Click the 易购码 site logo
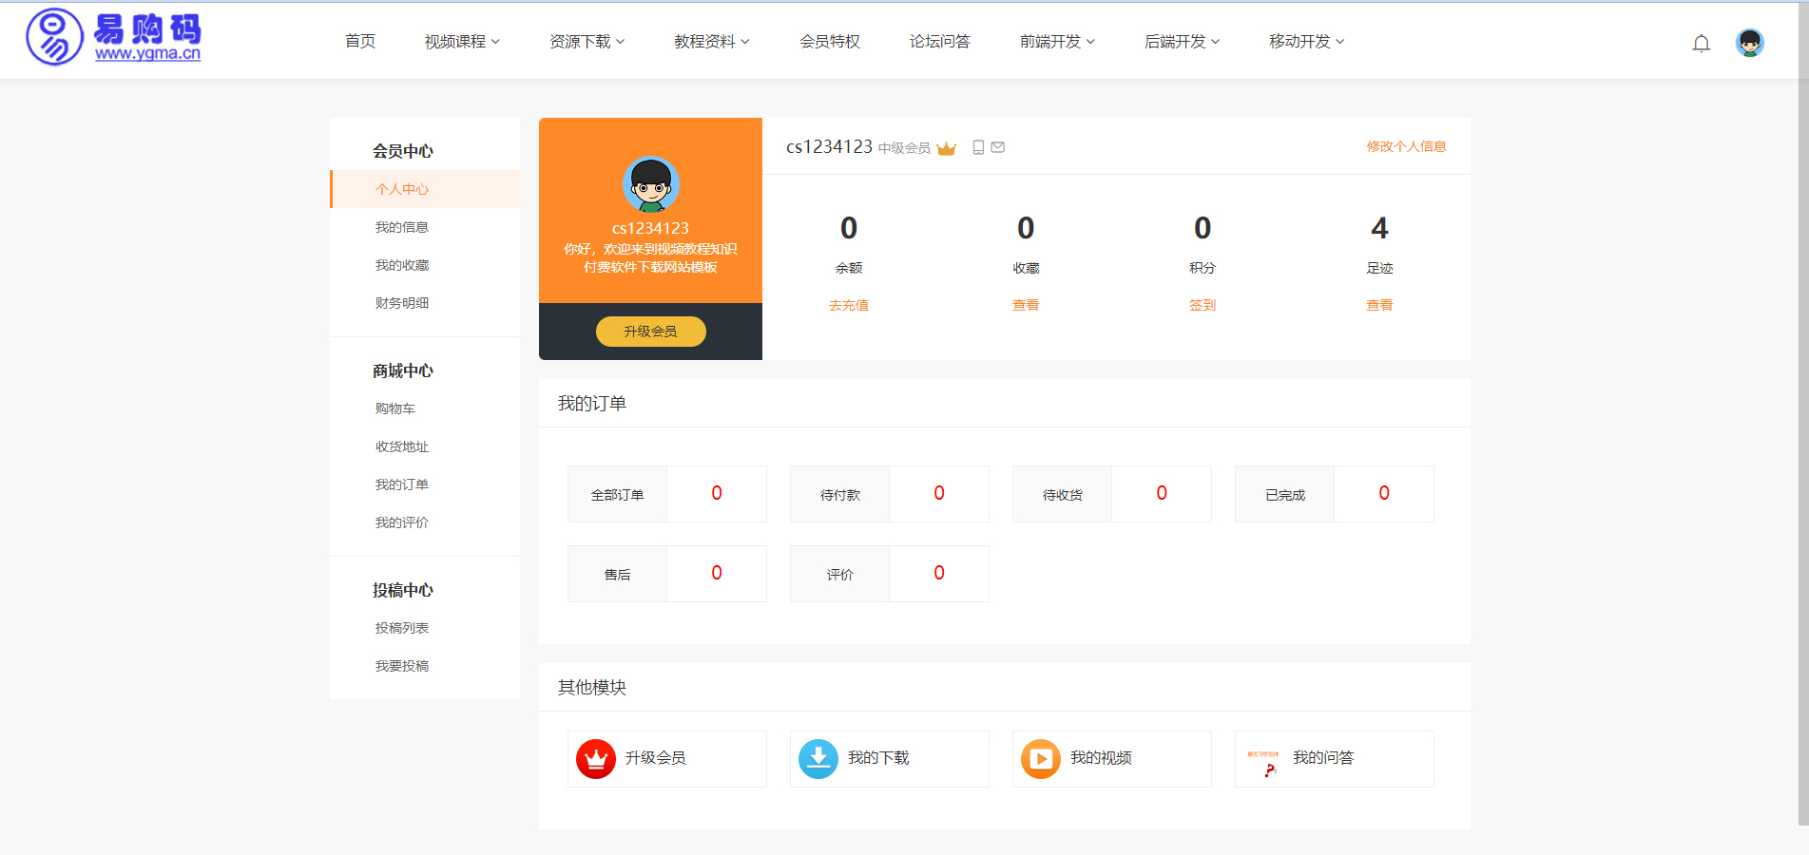 click(114, 38)
